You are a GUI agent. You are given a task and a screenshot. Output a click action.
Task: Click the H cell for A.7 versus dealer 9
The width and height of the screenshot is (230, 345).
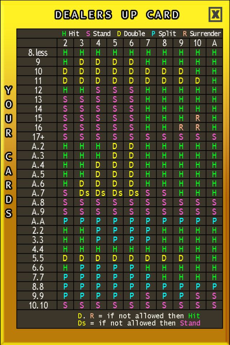point(181,193)
